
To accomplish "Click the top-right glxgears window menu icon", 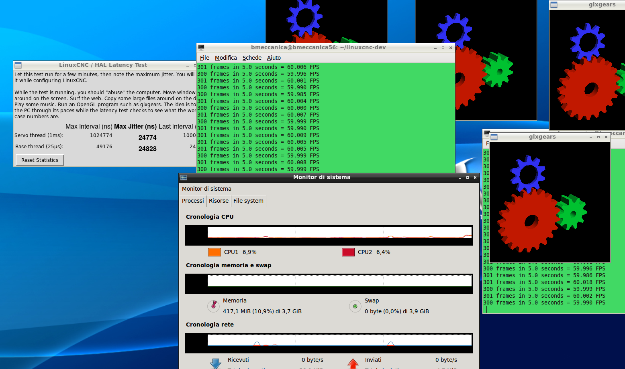I will tap(554, 5).
